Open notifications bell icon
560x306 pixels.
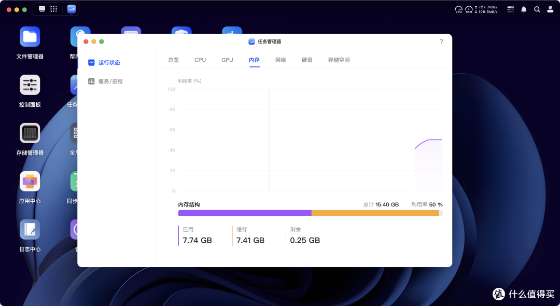[524, 9]
